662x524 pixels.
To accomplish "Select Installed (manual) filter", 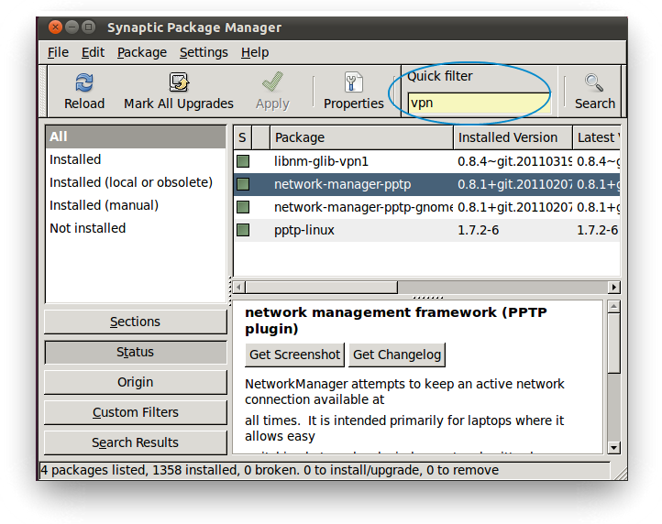I will pos(136,205).
